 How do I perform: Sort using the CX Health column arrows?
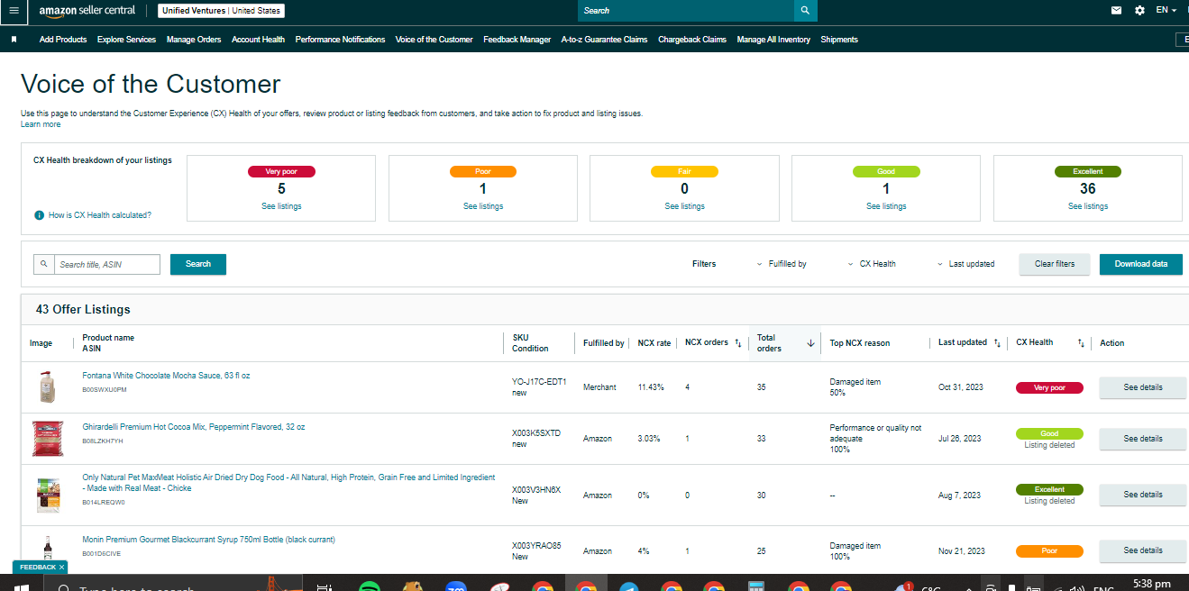(x=1079, y=342)
